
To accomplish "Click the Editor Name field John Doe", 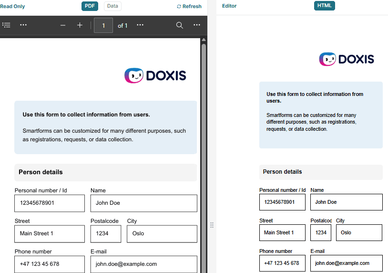I will coord(347,202).
